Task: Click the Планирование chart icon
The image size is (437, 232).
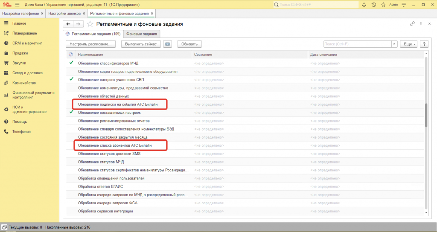Action: [6, 33]
